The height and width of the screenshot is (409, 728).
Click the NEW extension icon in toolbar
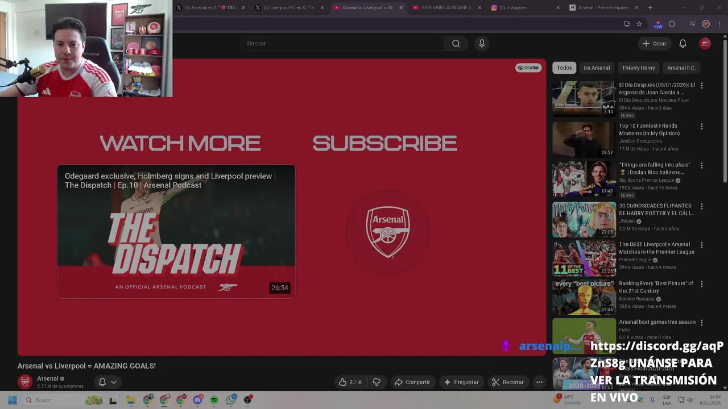pyautogui.click(x=658, y=24)
